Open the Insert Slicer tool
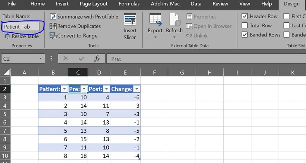The image size is (306, 163). point(130,26)
